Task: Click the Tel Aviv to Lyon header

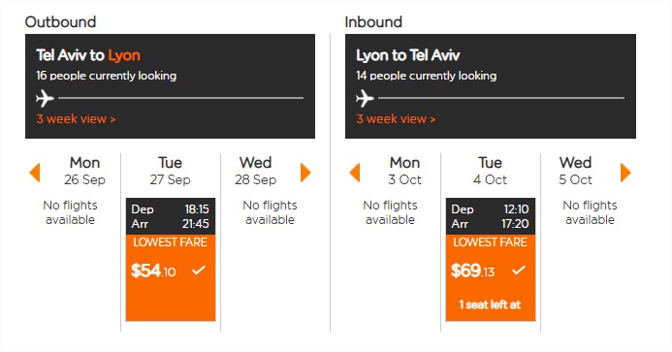Action: tap(88, 55)
